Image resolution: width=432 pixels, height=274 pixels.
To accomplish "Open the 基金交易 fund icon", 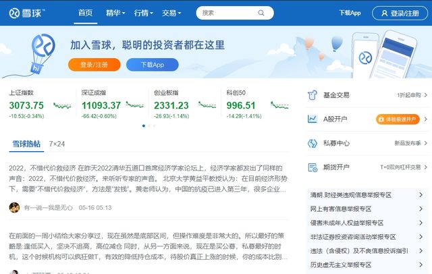I will point(313,95).
